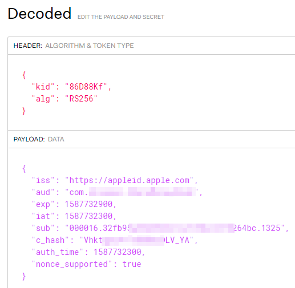Click the "nonce_supported" key
This screenshot has width=295, height=288.
(x=72, y=265)
